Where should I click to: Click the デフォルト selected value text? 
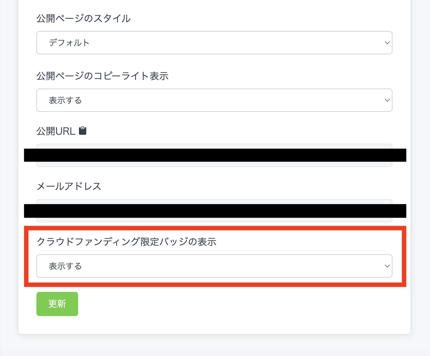(69, 43)
